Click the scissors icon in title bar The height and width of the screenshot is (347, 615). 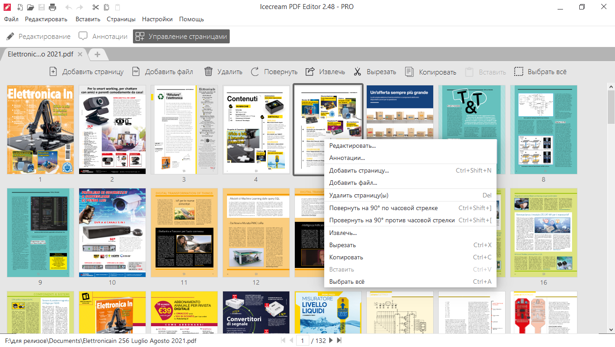(95, 7)
